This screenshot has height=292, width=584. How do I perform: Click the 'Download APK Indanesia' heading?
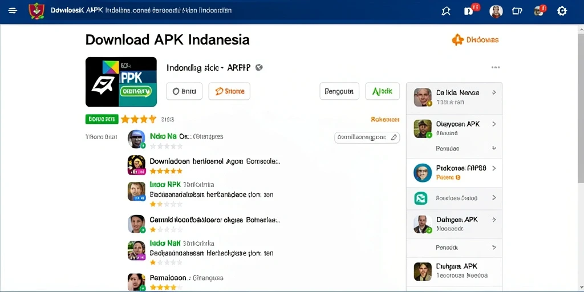click(168, 39)
